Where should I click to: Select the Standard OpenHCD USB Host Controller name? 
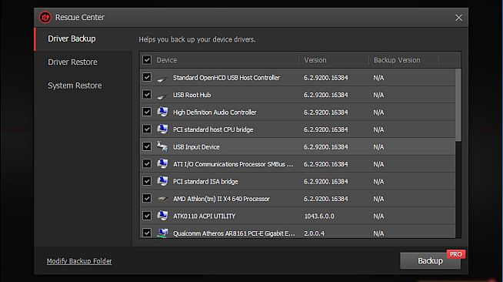coord(226,78)
